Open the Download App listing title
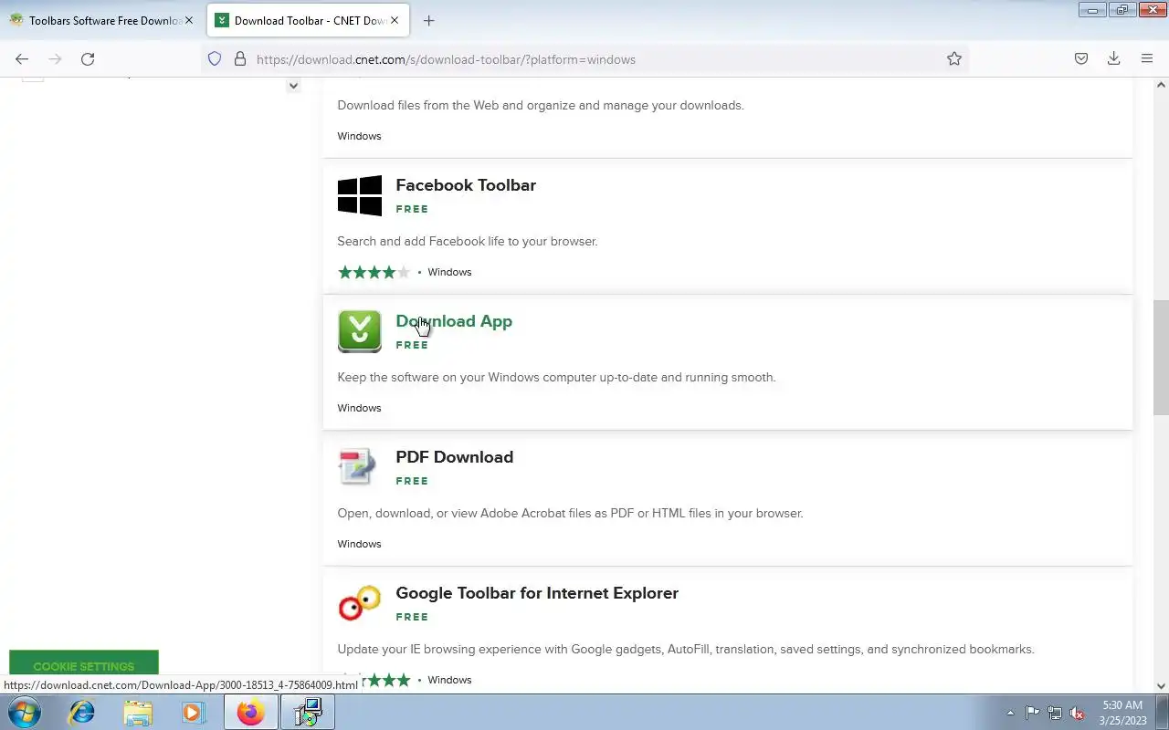The image size is (1169, 730). [454, 321]
